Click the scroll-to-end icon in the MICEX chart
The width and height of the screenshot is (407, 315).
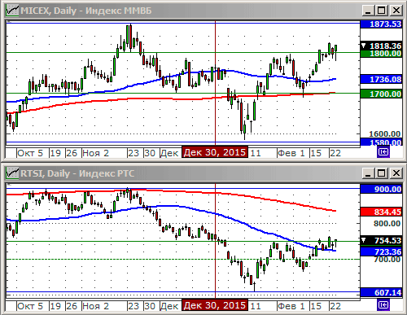[383, 152]
